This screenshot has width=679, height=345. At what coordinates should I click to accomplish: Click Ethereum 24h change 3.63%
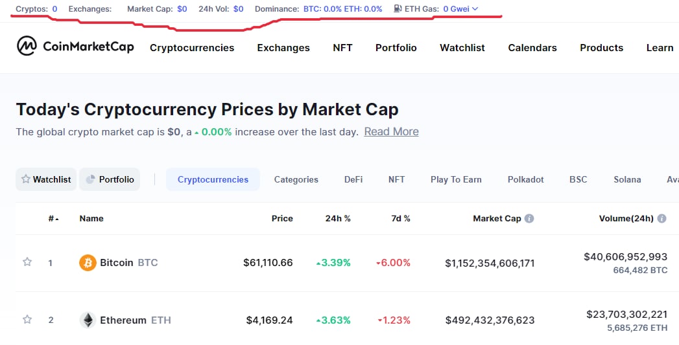[333, 320]
